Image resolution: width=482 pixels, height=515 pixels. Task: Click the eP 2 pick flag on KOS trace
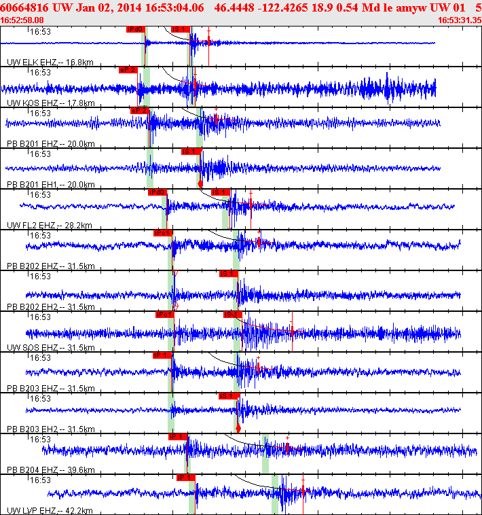coord(128,70)
